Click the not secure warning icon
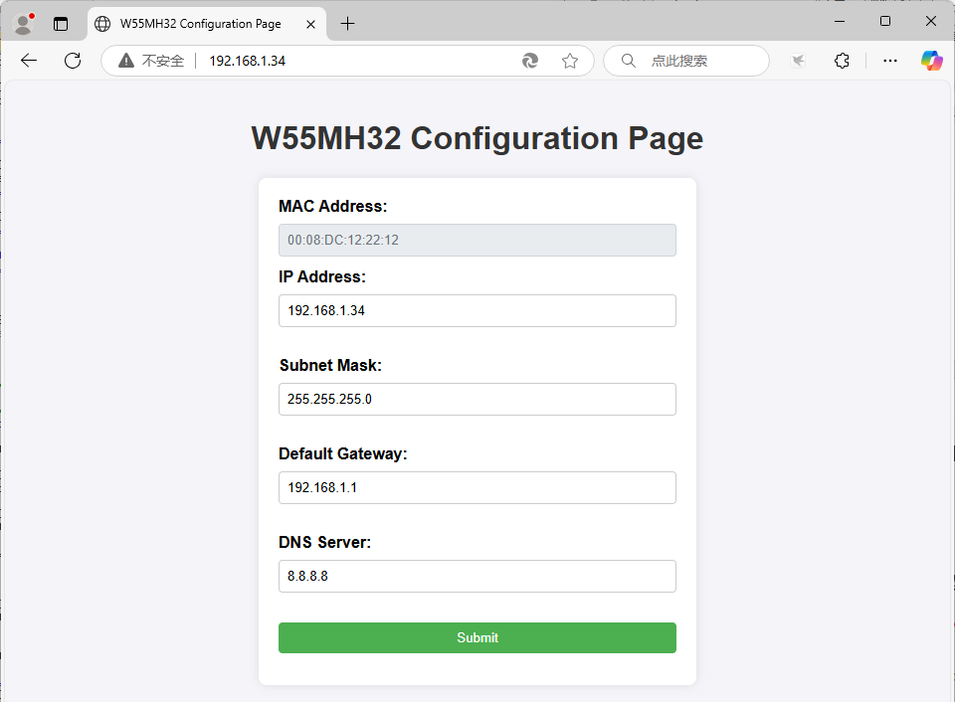 click(125, 61)
